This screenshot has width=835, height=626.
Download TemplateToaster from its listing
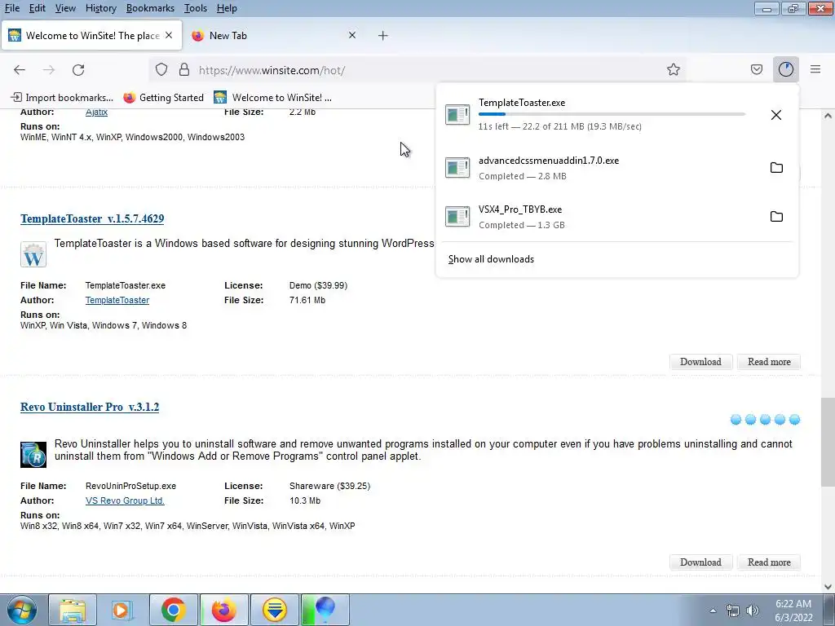700,362
